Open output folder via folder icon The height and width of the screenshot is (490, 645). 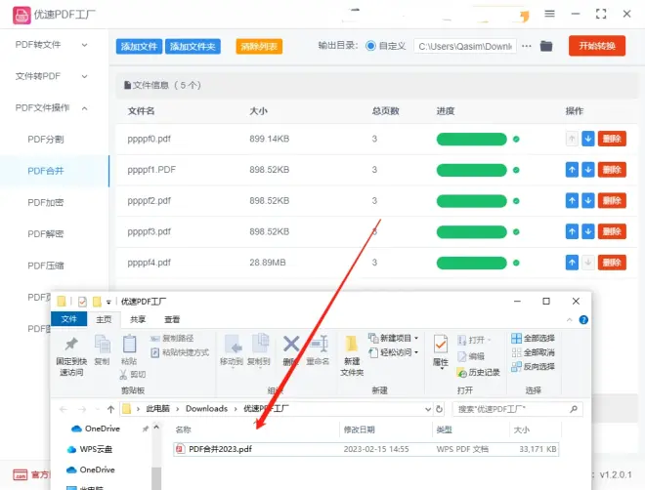click(546, 46)
